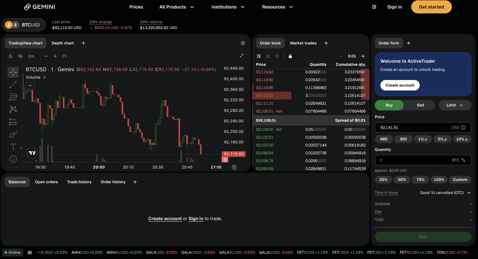Select the text annotation tool
478x259 pixels.
click(x=13, y=147)
